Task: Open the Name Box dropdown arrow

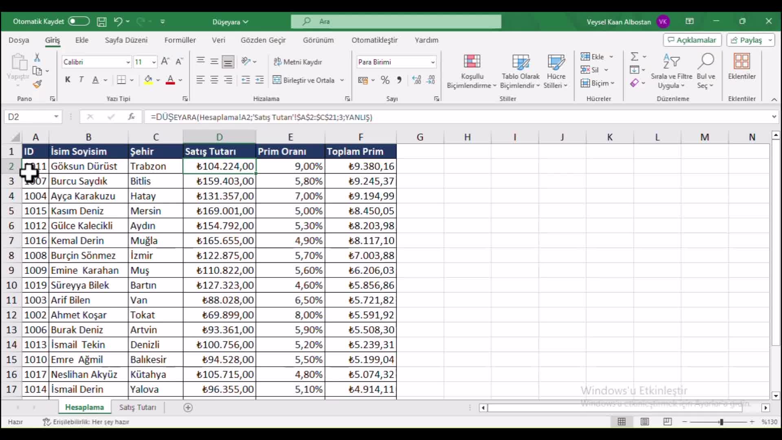Action: 56,117
